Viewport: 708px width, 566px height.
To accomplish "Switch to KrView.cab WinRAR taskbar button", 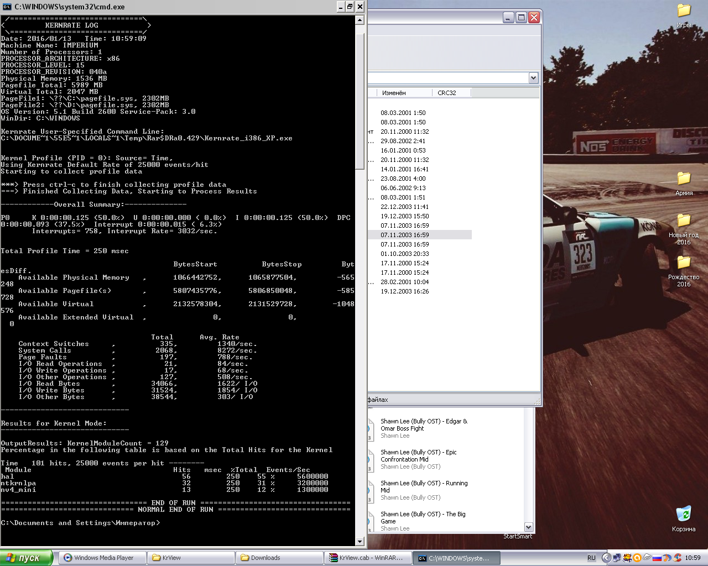I will click(x=367, y=558).
